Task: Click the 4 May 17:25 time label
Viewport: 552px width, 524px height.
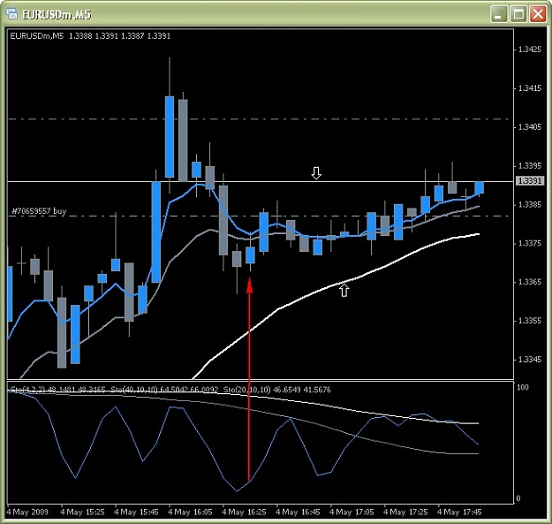Action: 405,512
